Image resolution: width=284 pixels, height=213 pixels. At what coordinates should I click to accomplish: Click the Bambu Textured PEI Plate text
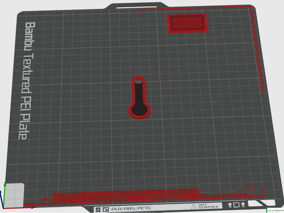click(x=27, y=81)
